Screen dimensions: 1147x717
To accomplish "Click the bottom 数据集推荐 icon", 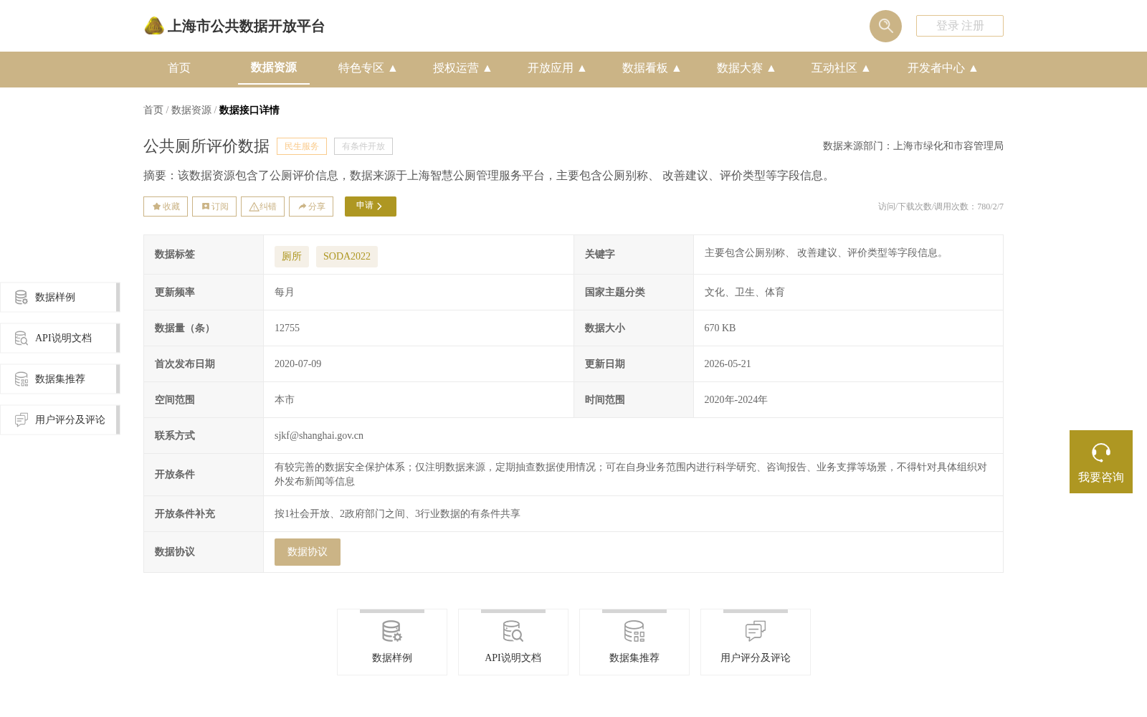I will (x=634, y=632).
